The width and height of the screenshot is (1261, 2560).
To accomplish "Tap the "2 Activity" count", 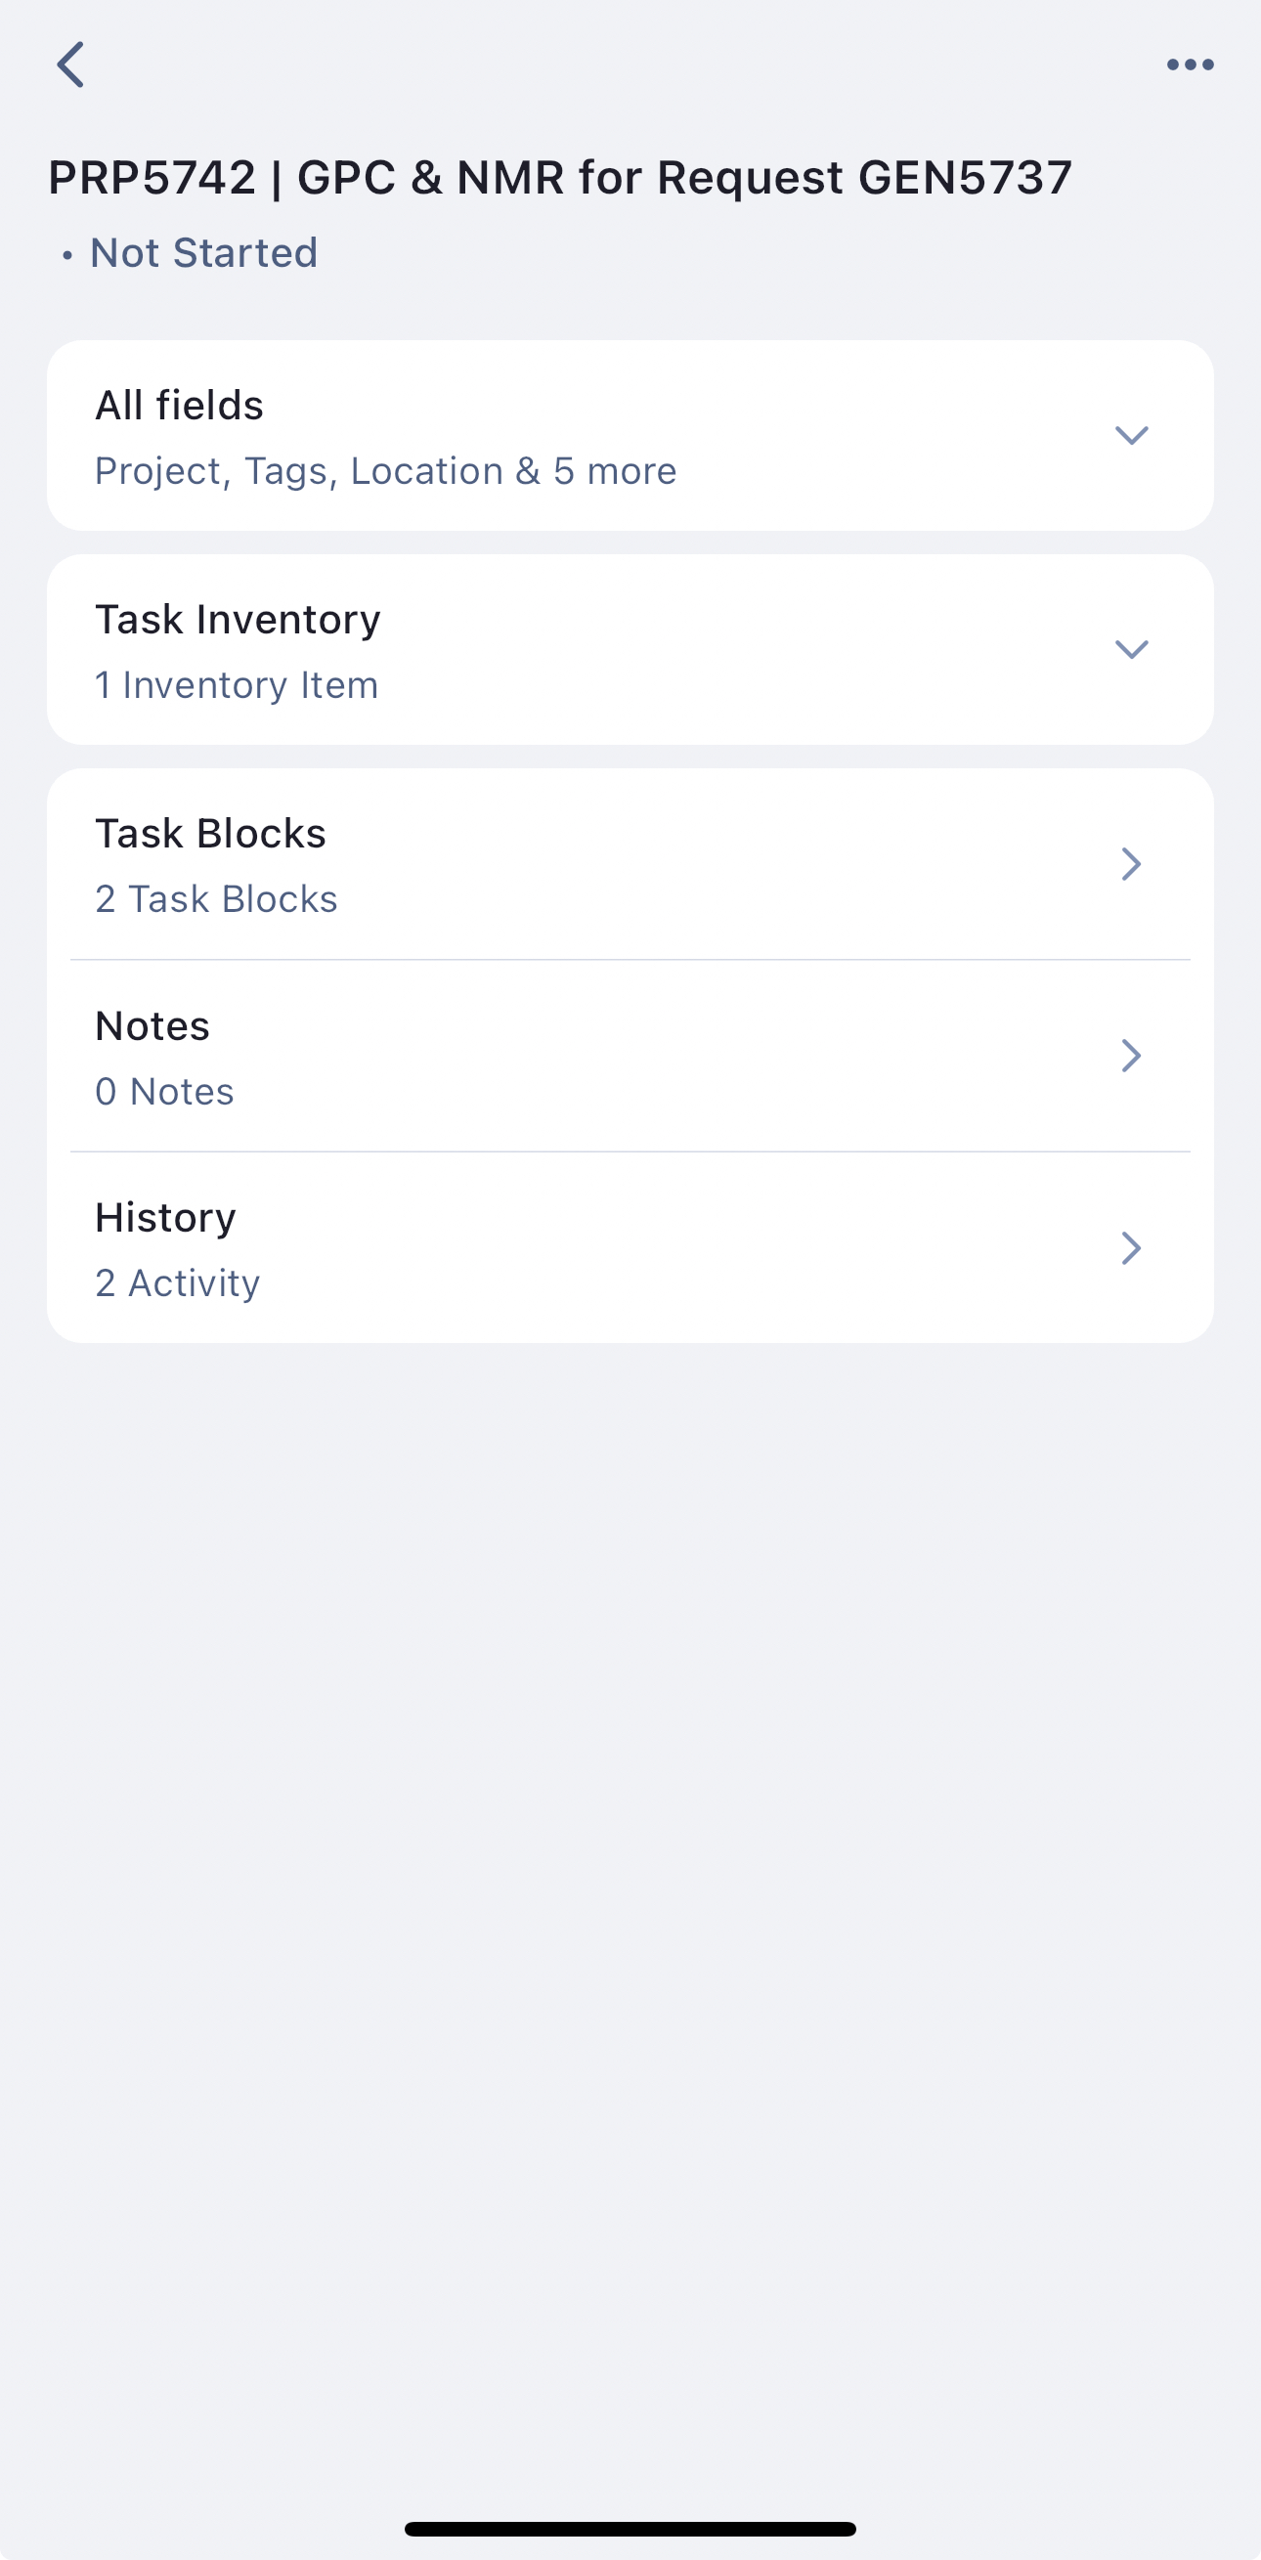I will pyautogui.click(x=178, y=1284).
